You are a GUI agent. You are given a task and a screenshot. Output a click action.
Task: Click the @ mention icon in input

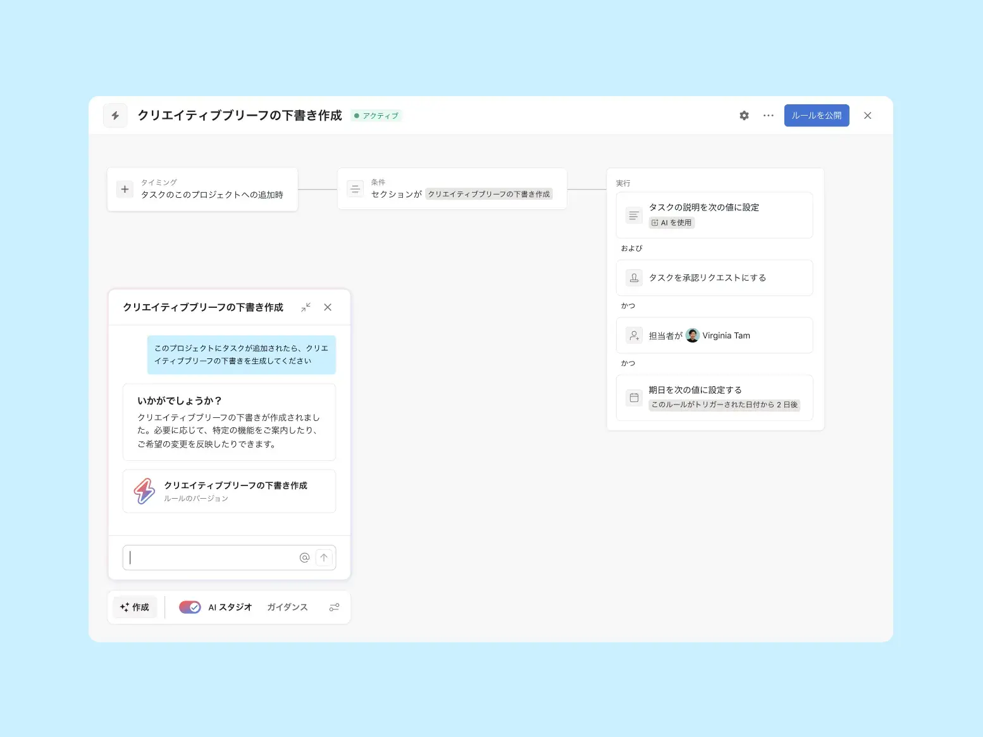click(304, 557)
